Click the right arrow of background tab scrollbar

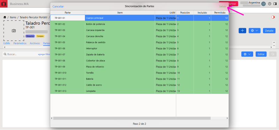coord(271,47)
